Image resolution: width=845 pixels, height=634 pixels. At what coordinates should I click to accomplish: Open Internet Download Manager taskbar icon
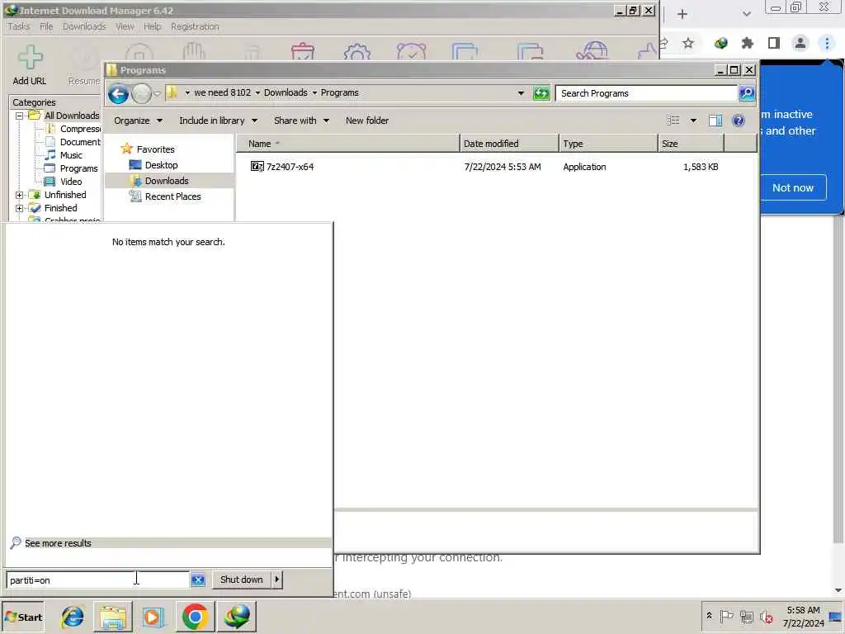click(237, 617)
